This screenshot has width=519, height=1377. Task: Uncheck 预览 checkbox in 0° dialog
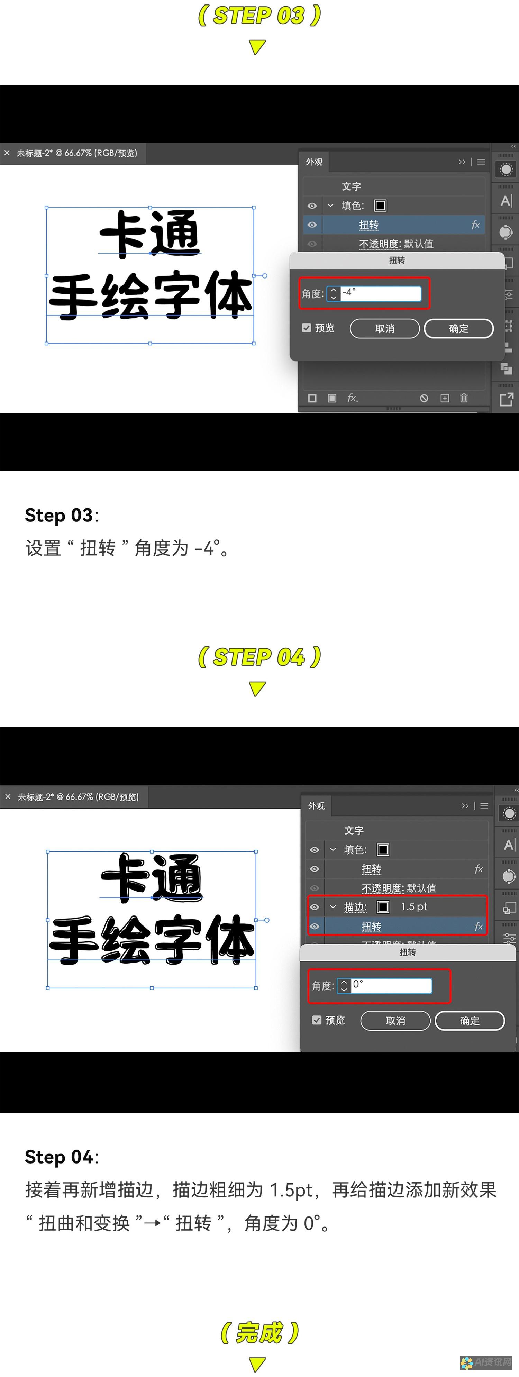317,1020
